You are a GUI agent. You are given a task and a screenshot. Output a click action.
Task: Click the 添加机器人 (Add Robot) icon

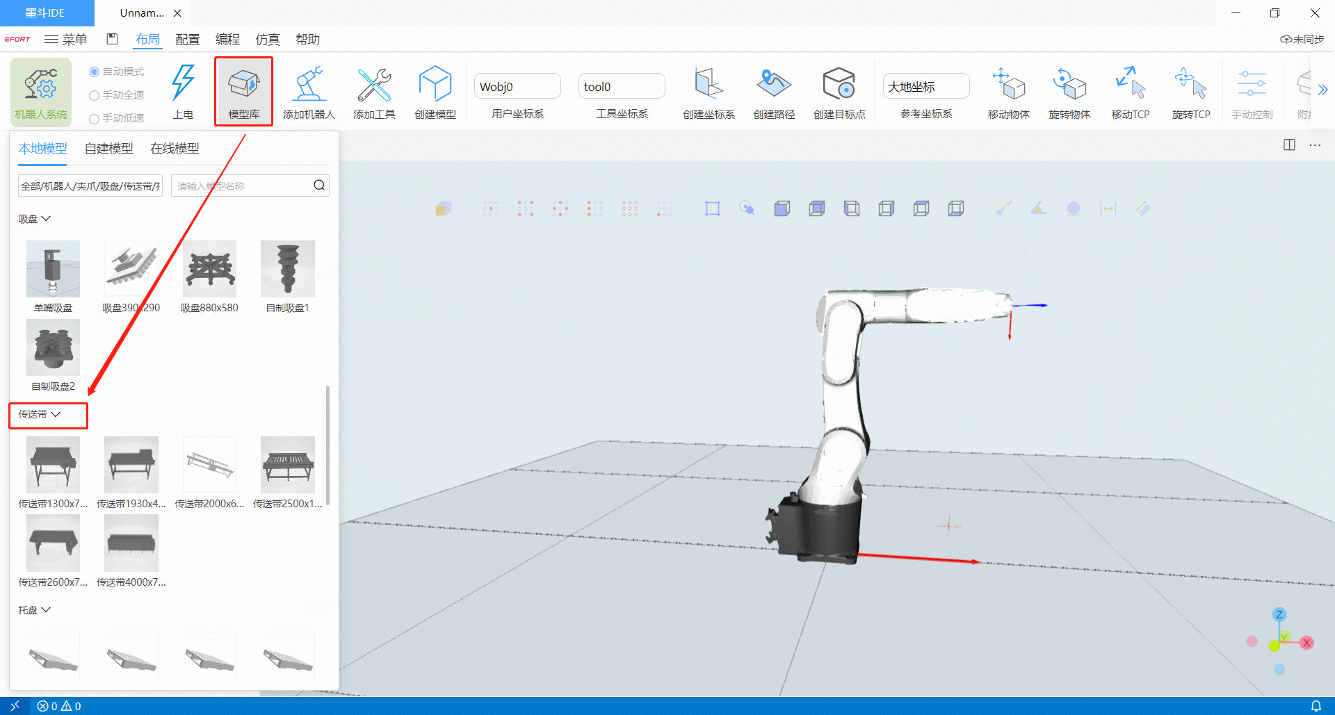(x=309, y=85)
